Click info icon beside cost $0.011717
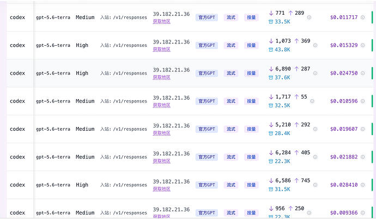The height and width of the screenshot is (219, 376). click(362, 17)
